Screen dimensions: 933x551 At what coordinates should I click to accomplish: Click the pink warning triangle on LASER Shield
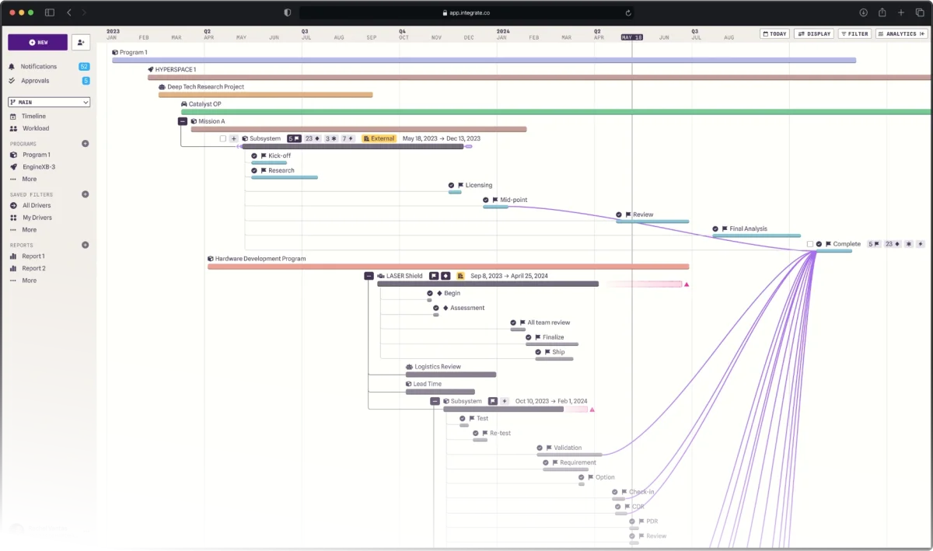[687, 284]
